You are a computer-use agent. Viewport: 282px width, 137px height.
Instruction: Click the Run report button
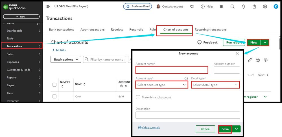pyautogui.click(x=234, y=42)
